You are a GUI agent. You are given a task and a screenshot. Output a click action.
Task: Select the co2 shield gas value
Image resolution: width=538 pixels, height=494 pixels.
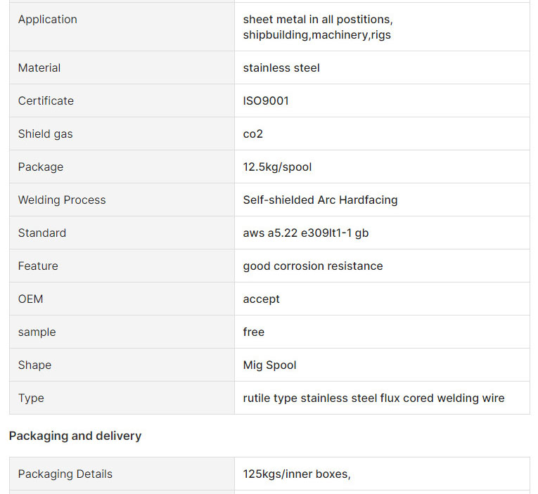click(253, 134)
